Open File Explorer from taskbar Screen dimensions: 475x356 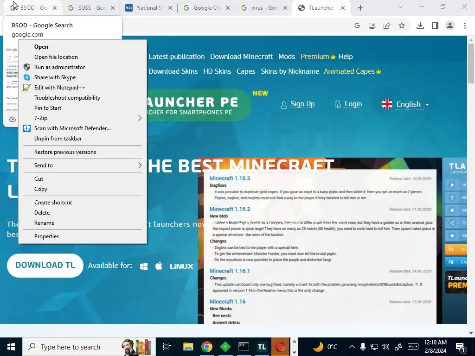tap(188, 347)
